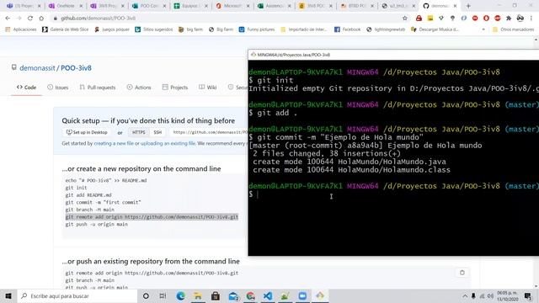Viewport: 539px width, 303px height.
Task: Switch to the Equipos browser tab
Action: click(190, 6)
